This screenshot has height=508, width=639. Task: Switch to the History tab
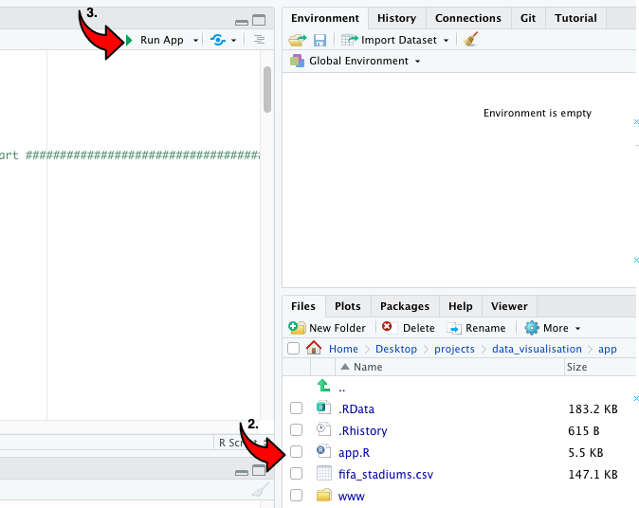pyautogui.click(x=396, y=18)
